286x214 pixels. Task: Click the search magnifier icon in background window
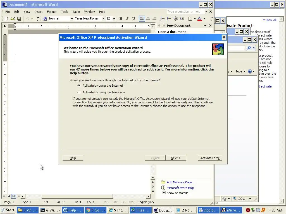point(249,48)
